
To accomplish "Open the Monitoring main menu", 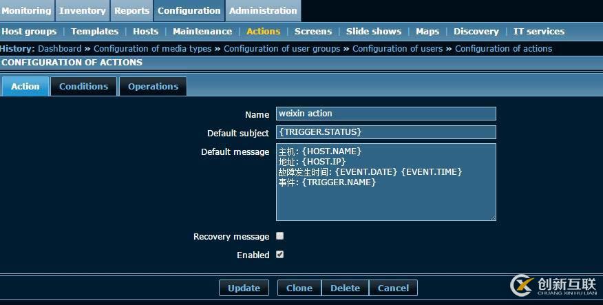I will tap(27, 11).
